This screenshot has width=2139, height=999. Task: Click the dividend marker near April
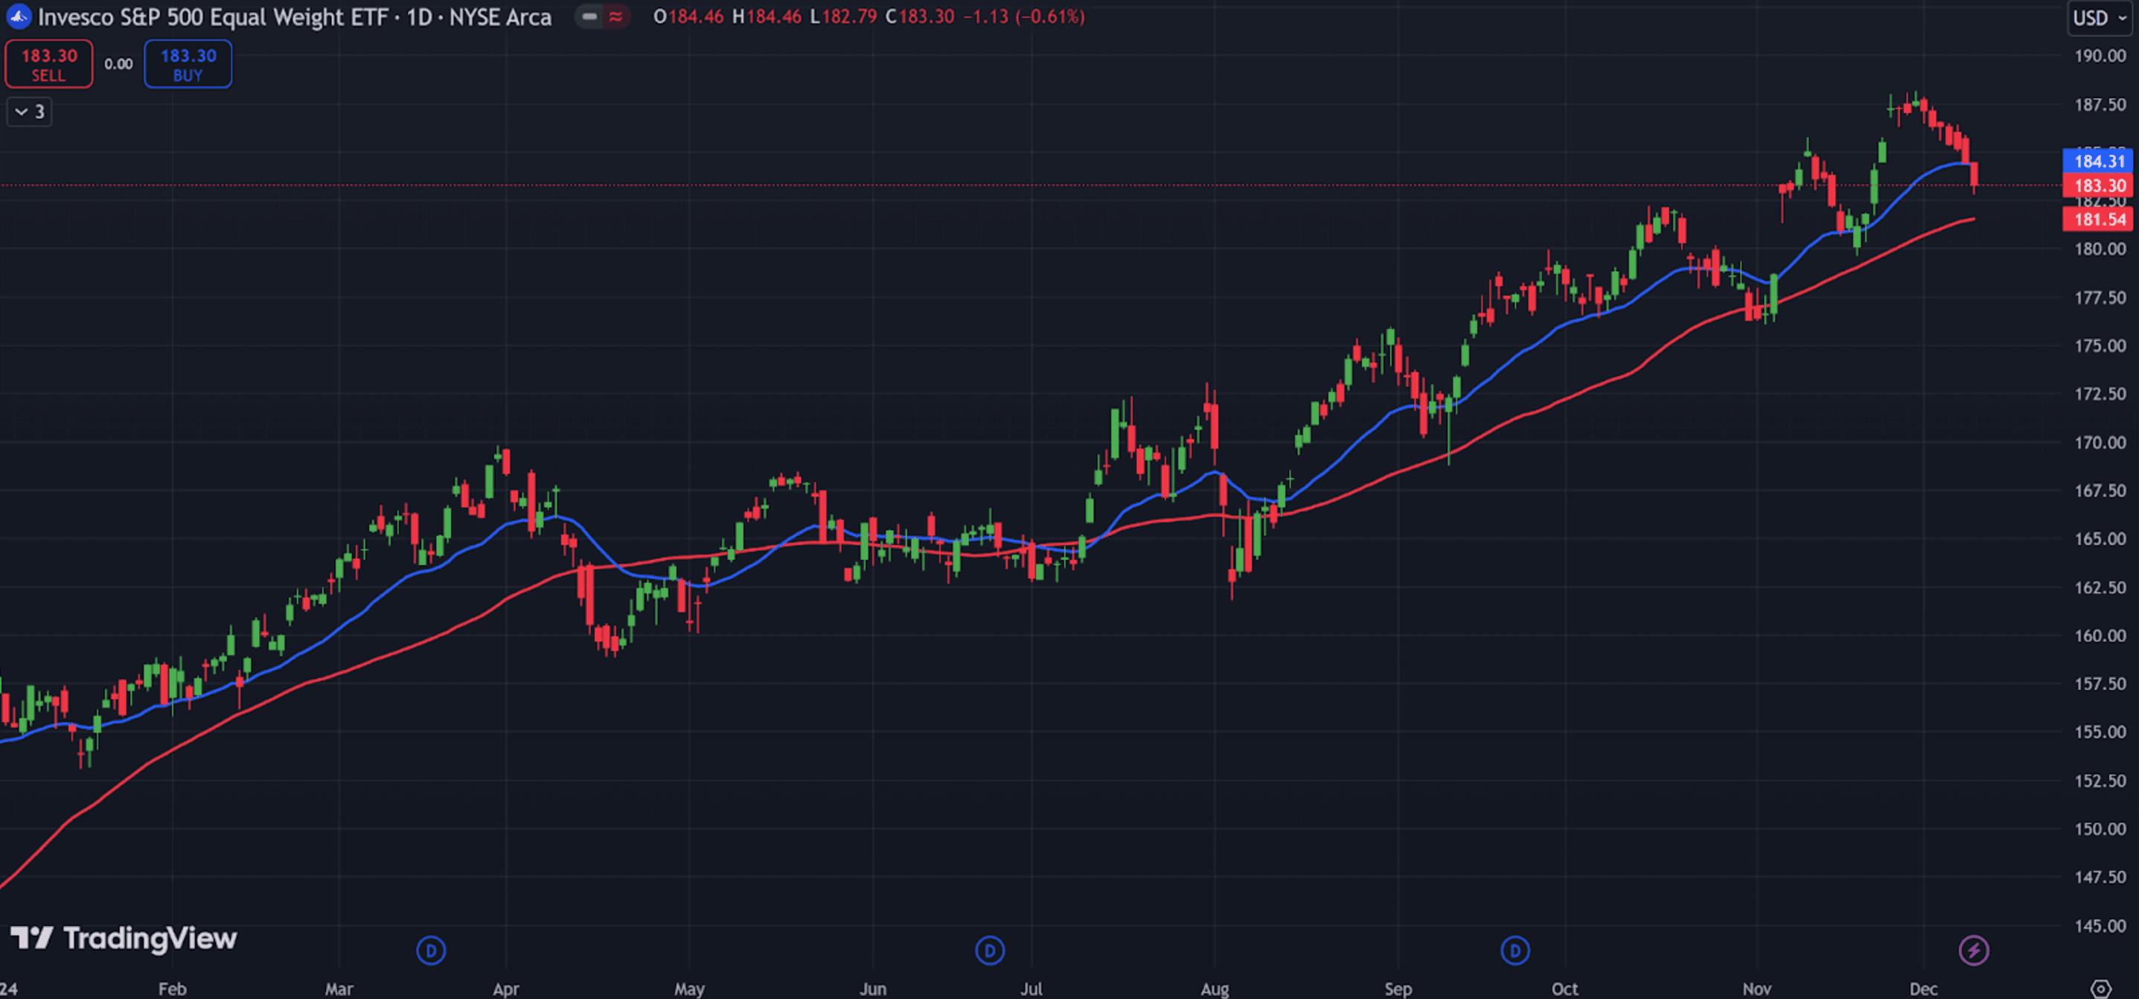coord(431,950)
